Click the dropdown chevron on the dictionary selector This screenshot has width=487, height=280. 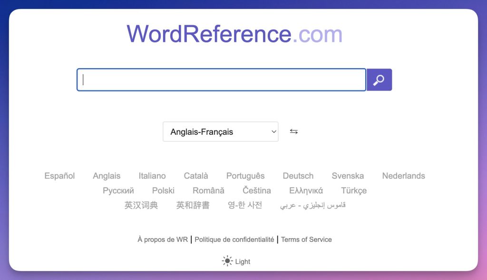pyautogui.click(x=273, y=131)
